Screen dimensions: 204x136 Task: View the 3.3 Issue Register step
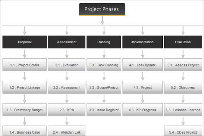tap(104, 110)
